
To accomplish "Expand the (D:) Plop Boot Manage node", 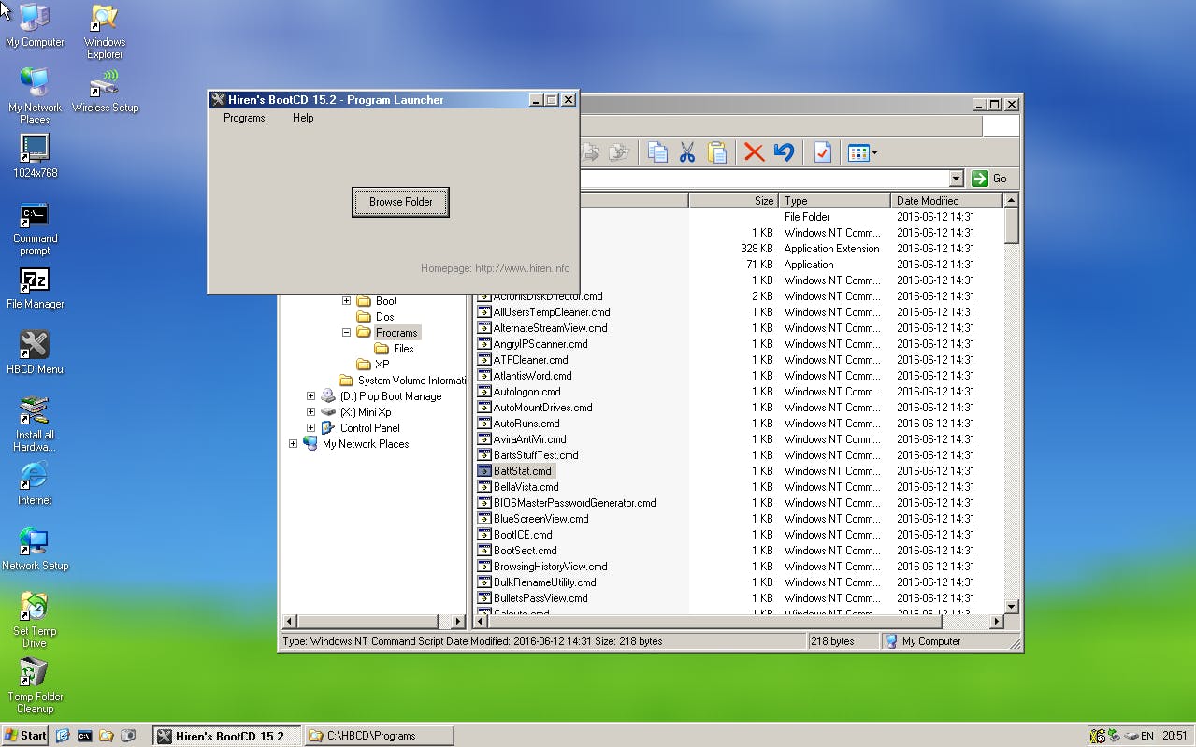I will pyautogui.click(x=310, y=395).
